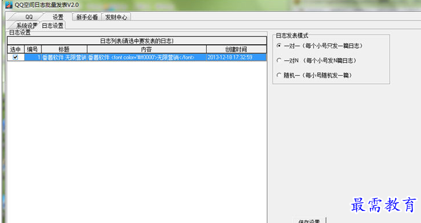Select the 日志设置 sub-tab
421x223 pixels.
pyautogui.click(x=52, y=25)
